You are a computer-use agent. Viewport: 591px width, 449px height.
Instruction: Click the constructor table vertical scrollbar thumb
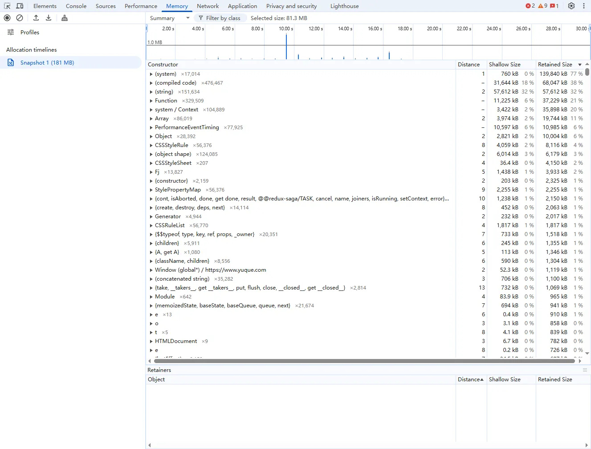coord(587,72)
